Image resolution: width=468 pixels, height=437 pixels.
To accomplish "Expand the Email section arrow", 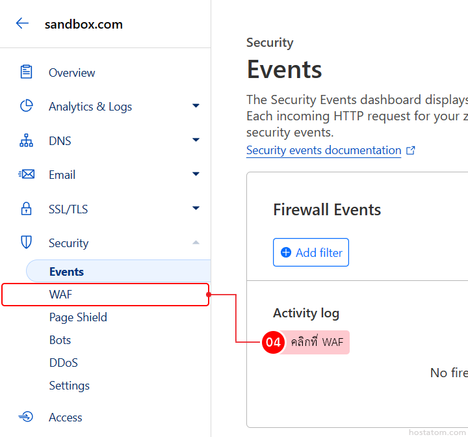I will point(196,174).
